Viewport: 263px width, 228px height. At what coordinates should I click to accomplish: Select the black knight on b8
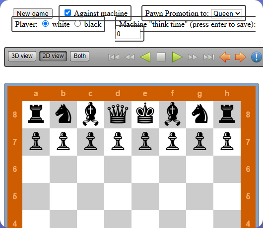click(63, 114)
